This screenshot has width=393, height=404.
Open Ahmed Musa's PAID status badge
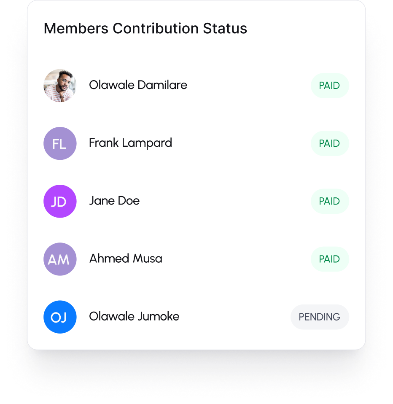tap(329, 259)
